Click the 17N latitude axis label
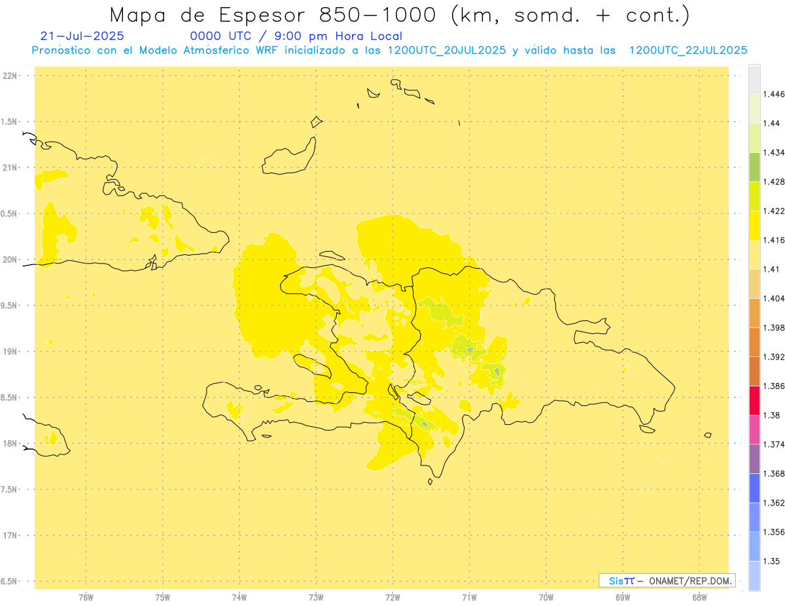 coord(10,535)
